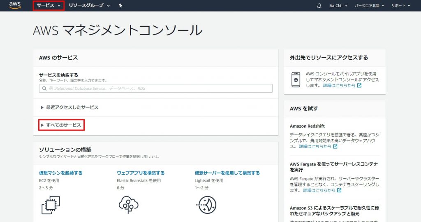Click the Lightsail compass icon

(206, 205)
